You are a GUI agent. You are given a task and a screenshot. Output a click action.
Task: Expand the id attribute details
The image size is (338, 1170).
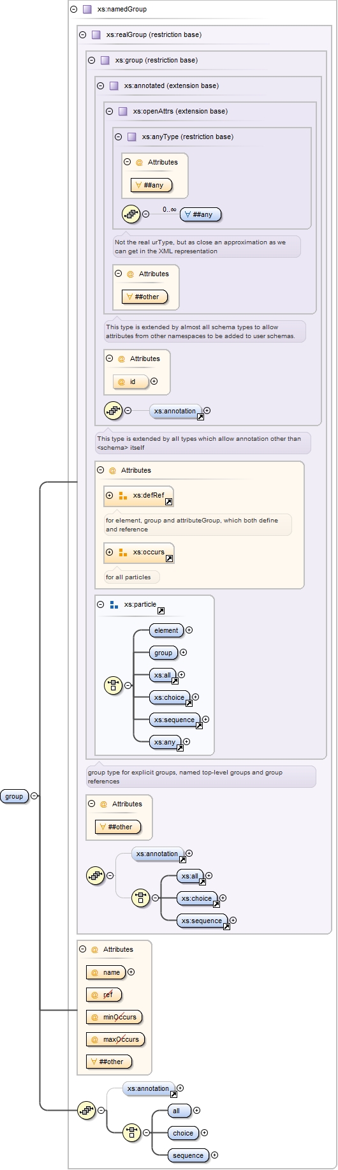coord(154,381)
